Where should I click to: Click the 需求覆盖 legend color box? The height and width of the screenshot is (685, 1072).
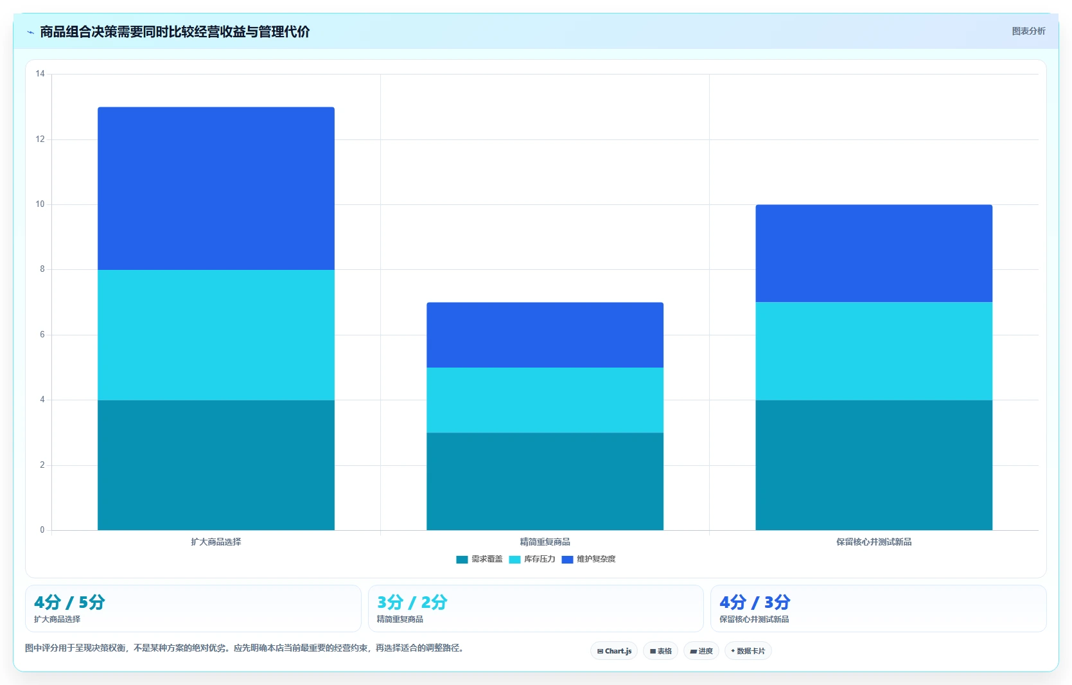(462, 560)
